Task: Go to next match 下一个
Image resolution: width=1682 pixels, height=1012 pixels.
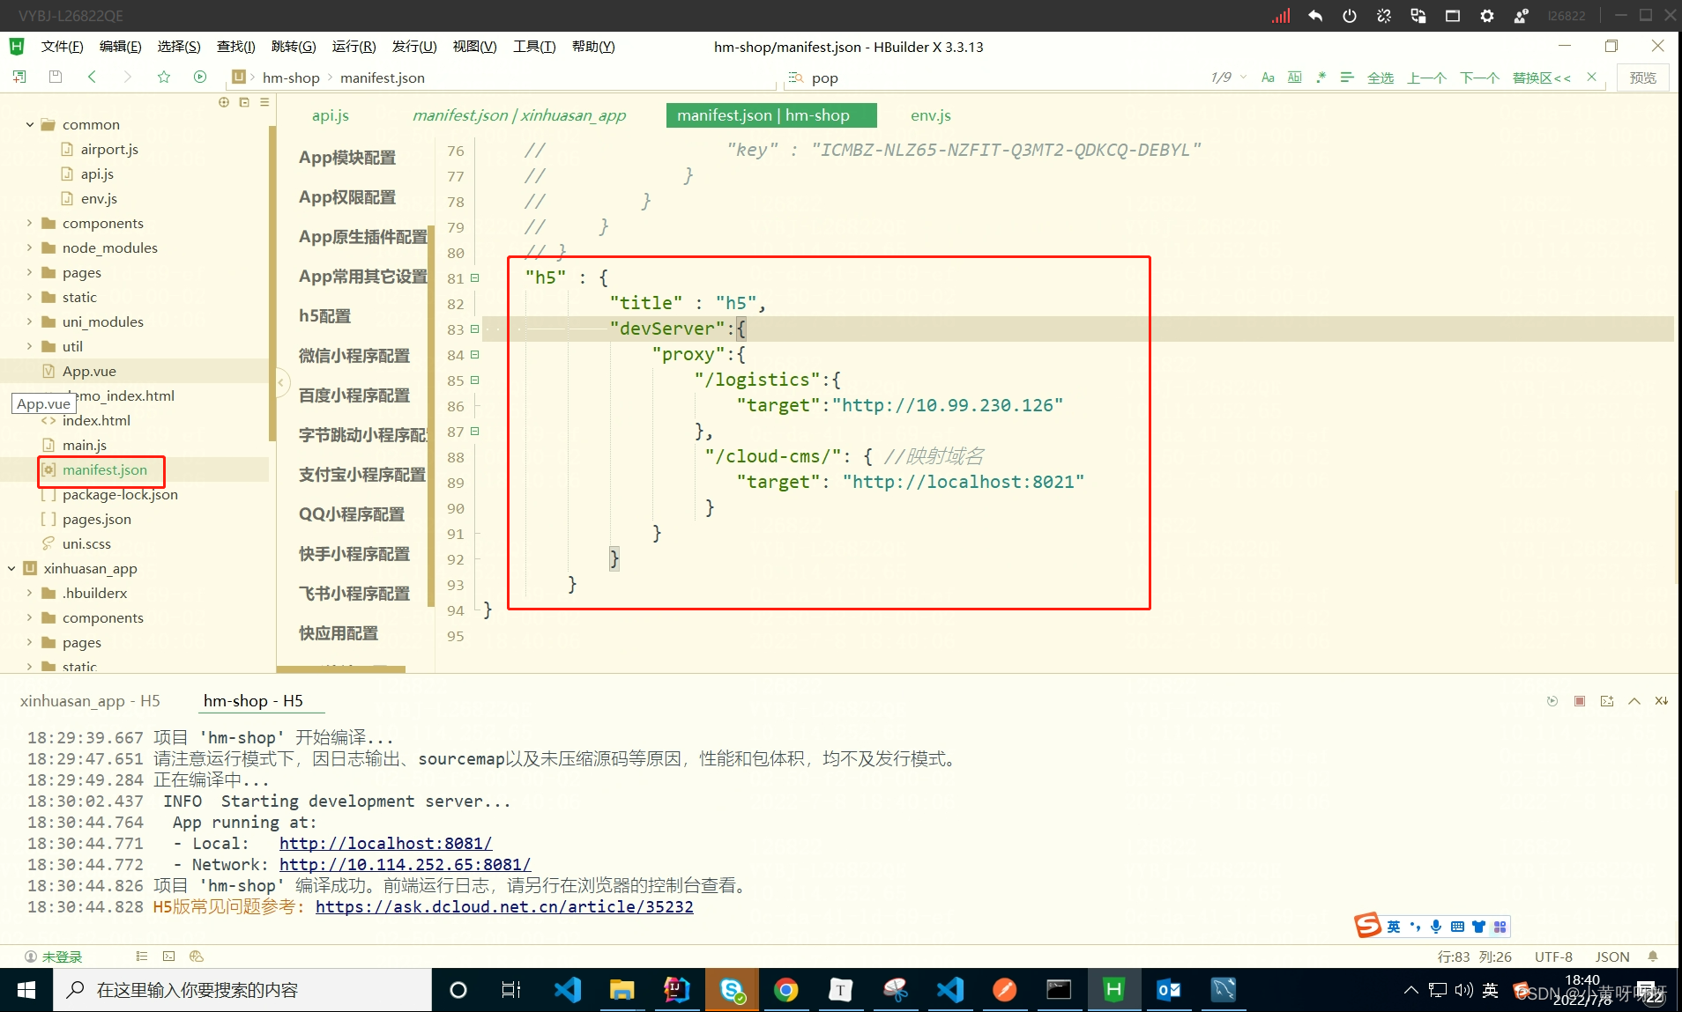Action: click(1480, 78)
